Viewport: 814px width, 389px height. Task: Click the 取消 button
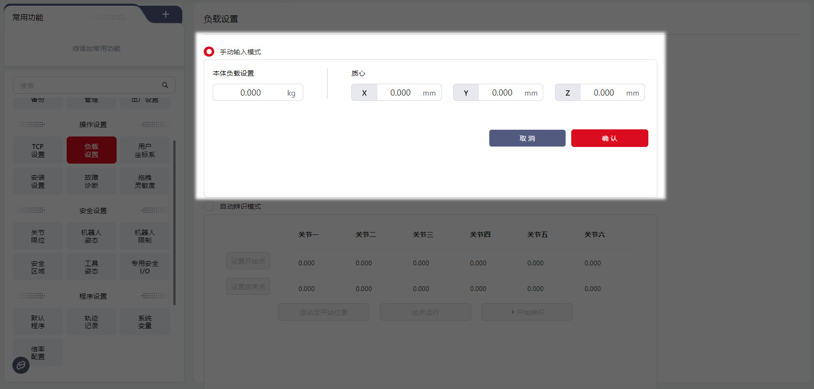pos(527,138)
